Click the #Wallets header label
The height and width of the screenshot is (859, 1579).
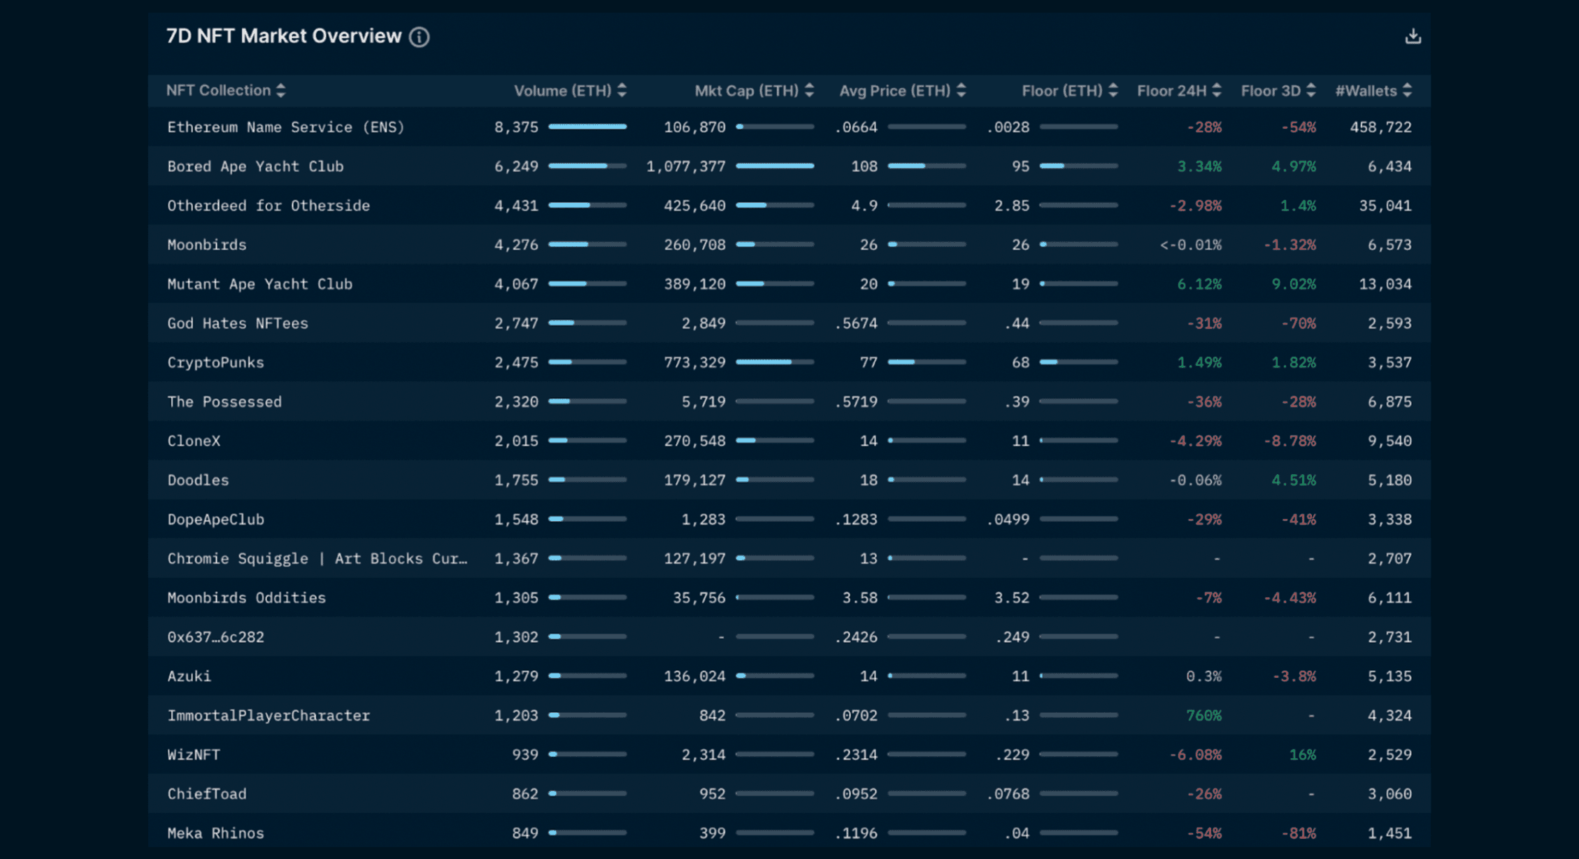(1366, 91)
